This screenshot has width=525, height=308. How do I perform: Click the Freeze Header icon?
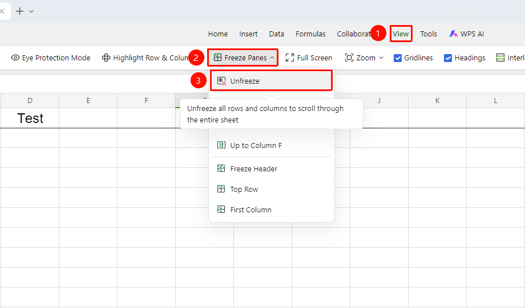point(221,169)
